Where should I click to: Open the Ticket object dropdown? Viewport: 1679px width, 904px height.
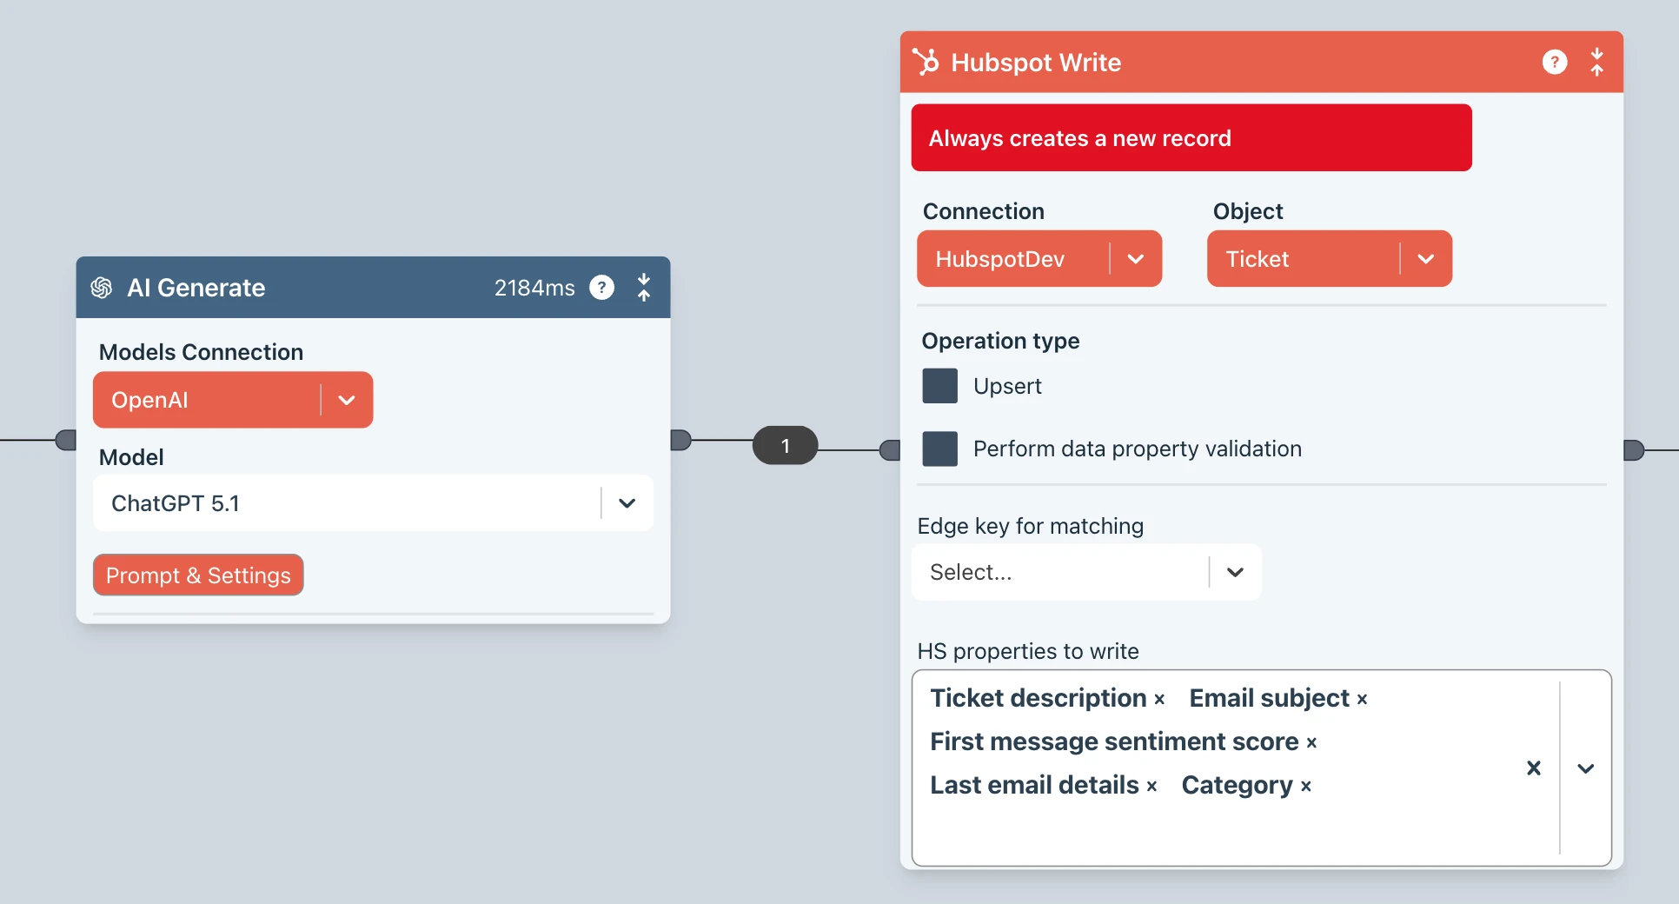pos(1425,259)
